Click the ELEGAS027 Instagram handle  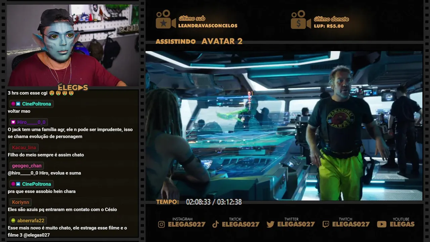[x=186, y=224]
